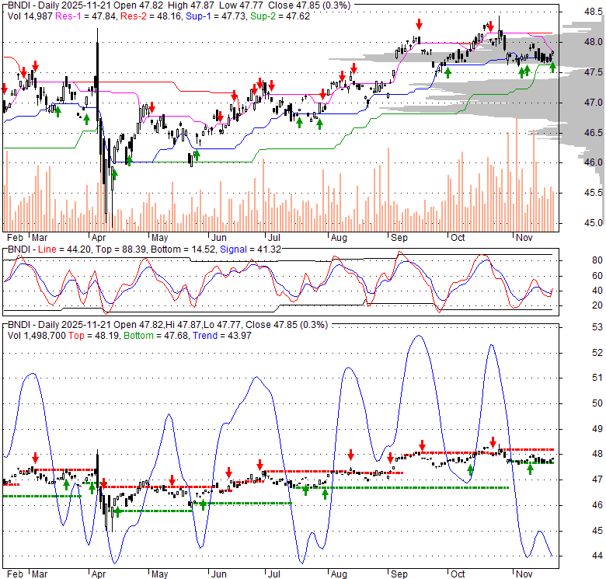Image resolution: width=606 pixels, height=579 pixels.
Task: Click the red arrow in October in bottom panel
Action: point(493,441)
